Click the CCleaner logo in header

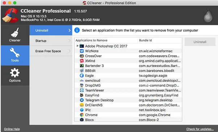pyautogui.click(x=10, y=15)
